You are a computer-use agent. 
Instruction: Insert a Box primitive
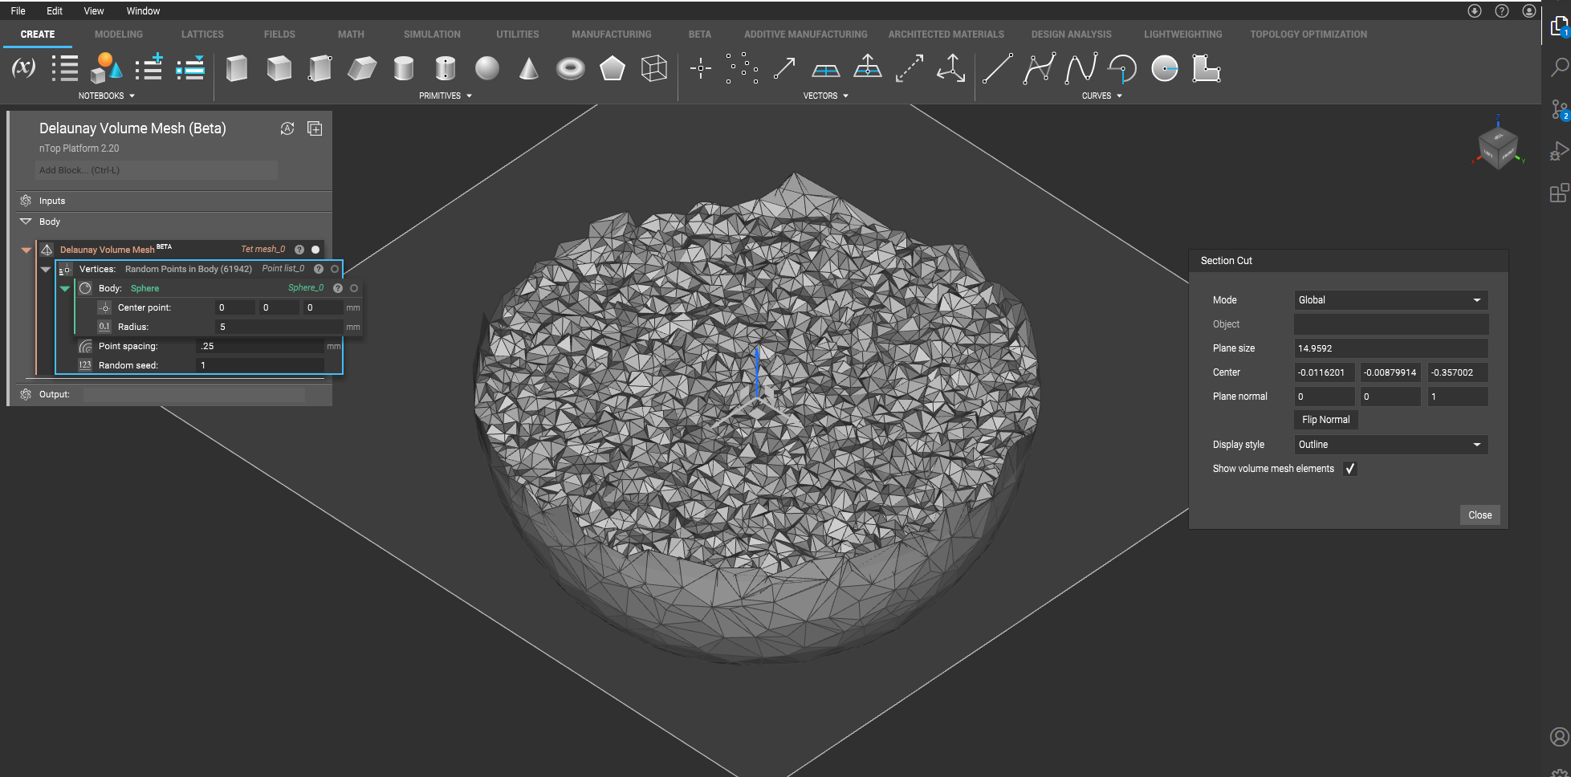(x=237, y=68)
